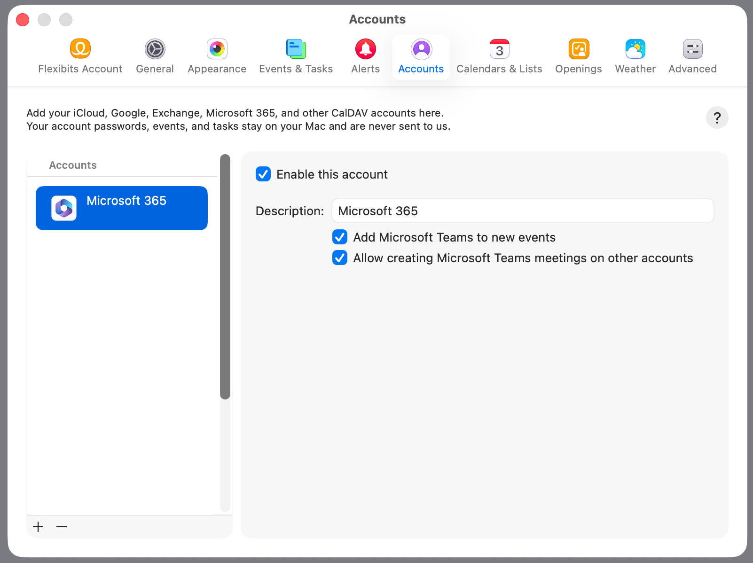Screen dimensions: 753x563
Task: Click the Microsoft 365 account icon
Action: tap(64, 208)
